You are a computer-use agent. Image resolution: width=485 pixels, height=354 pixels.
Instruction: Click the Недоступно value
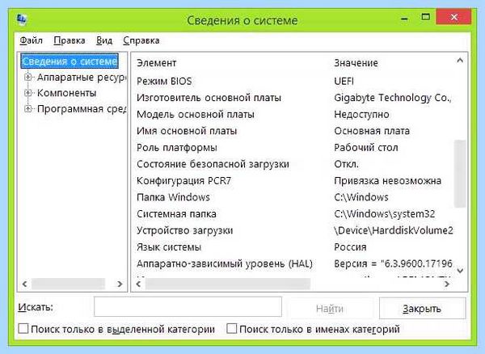pos(361,115)
